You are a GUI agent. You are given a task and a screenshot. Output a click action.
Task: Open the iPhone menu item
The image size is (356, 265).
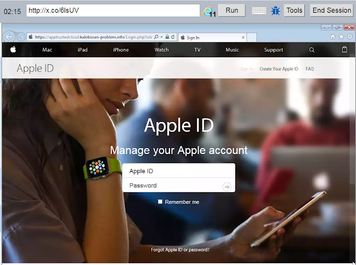coord(121,50)
